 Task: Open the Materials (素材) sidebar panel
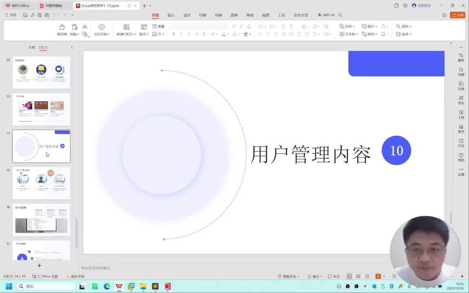click(x=461, y=129)
